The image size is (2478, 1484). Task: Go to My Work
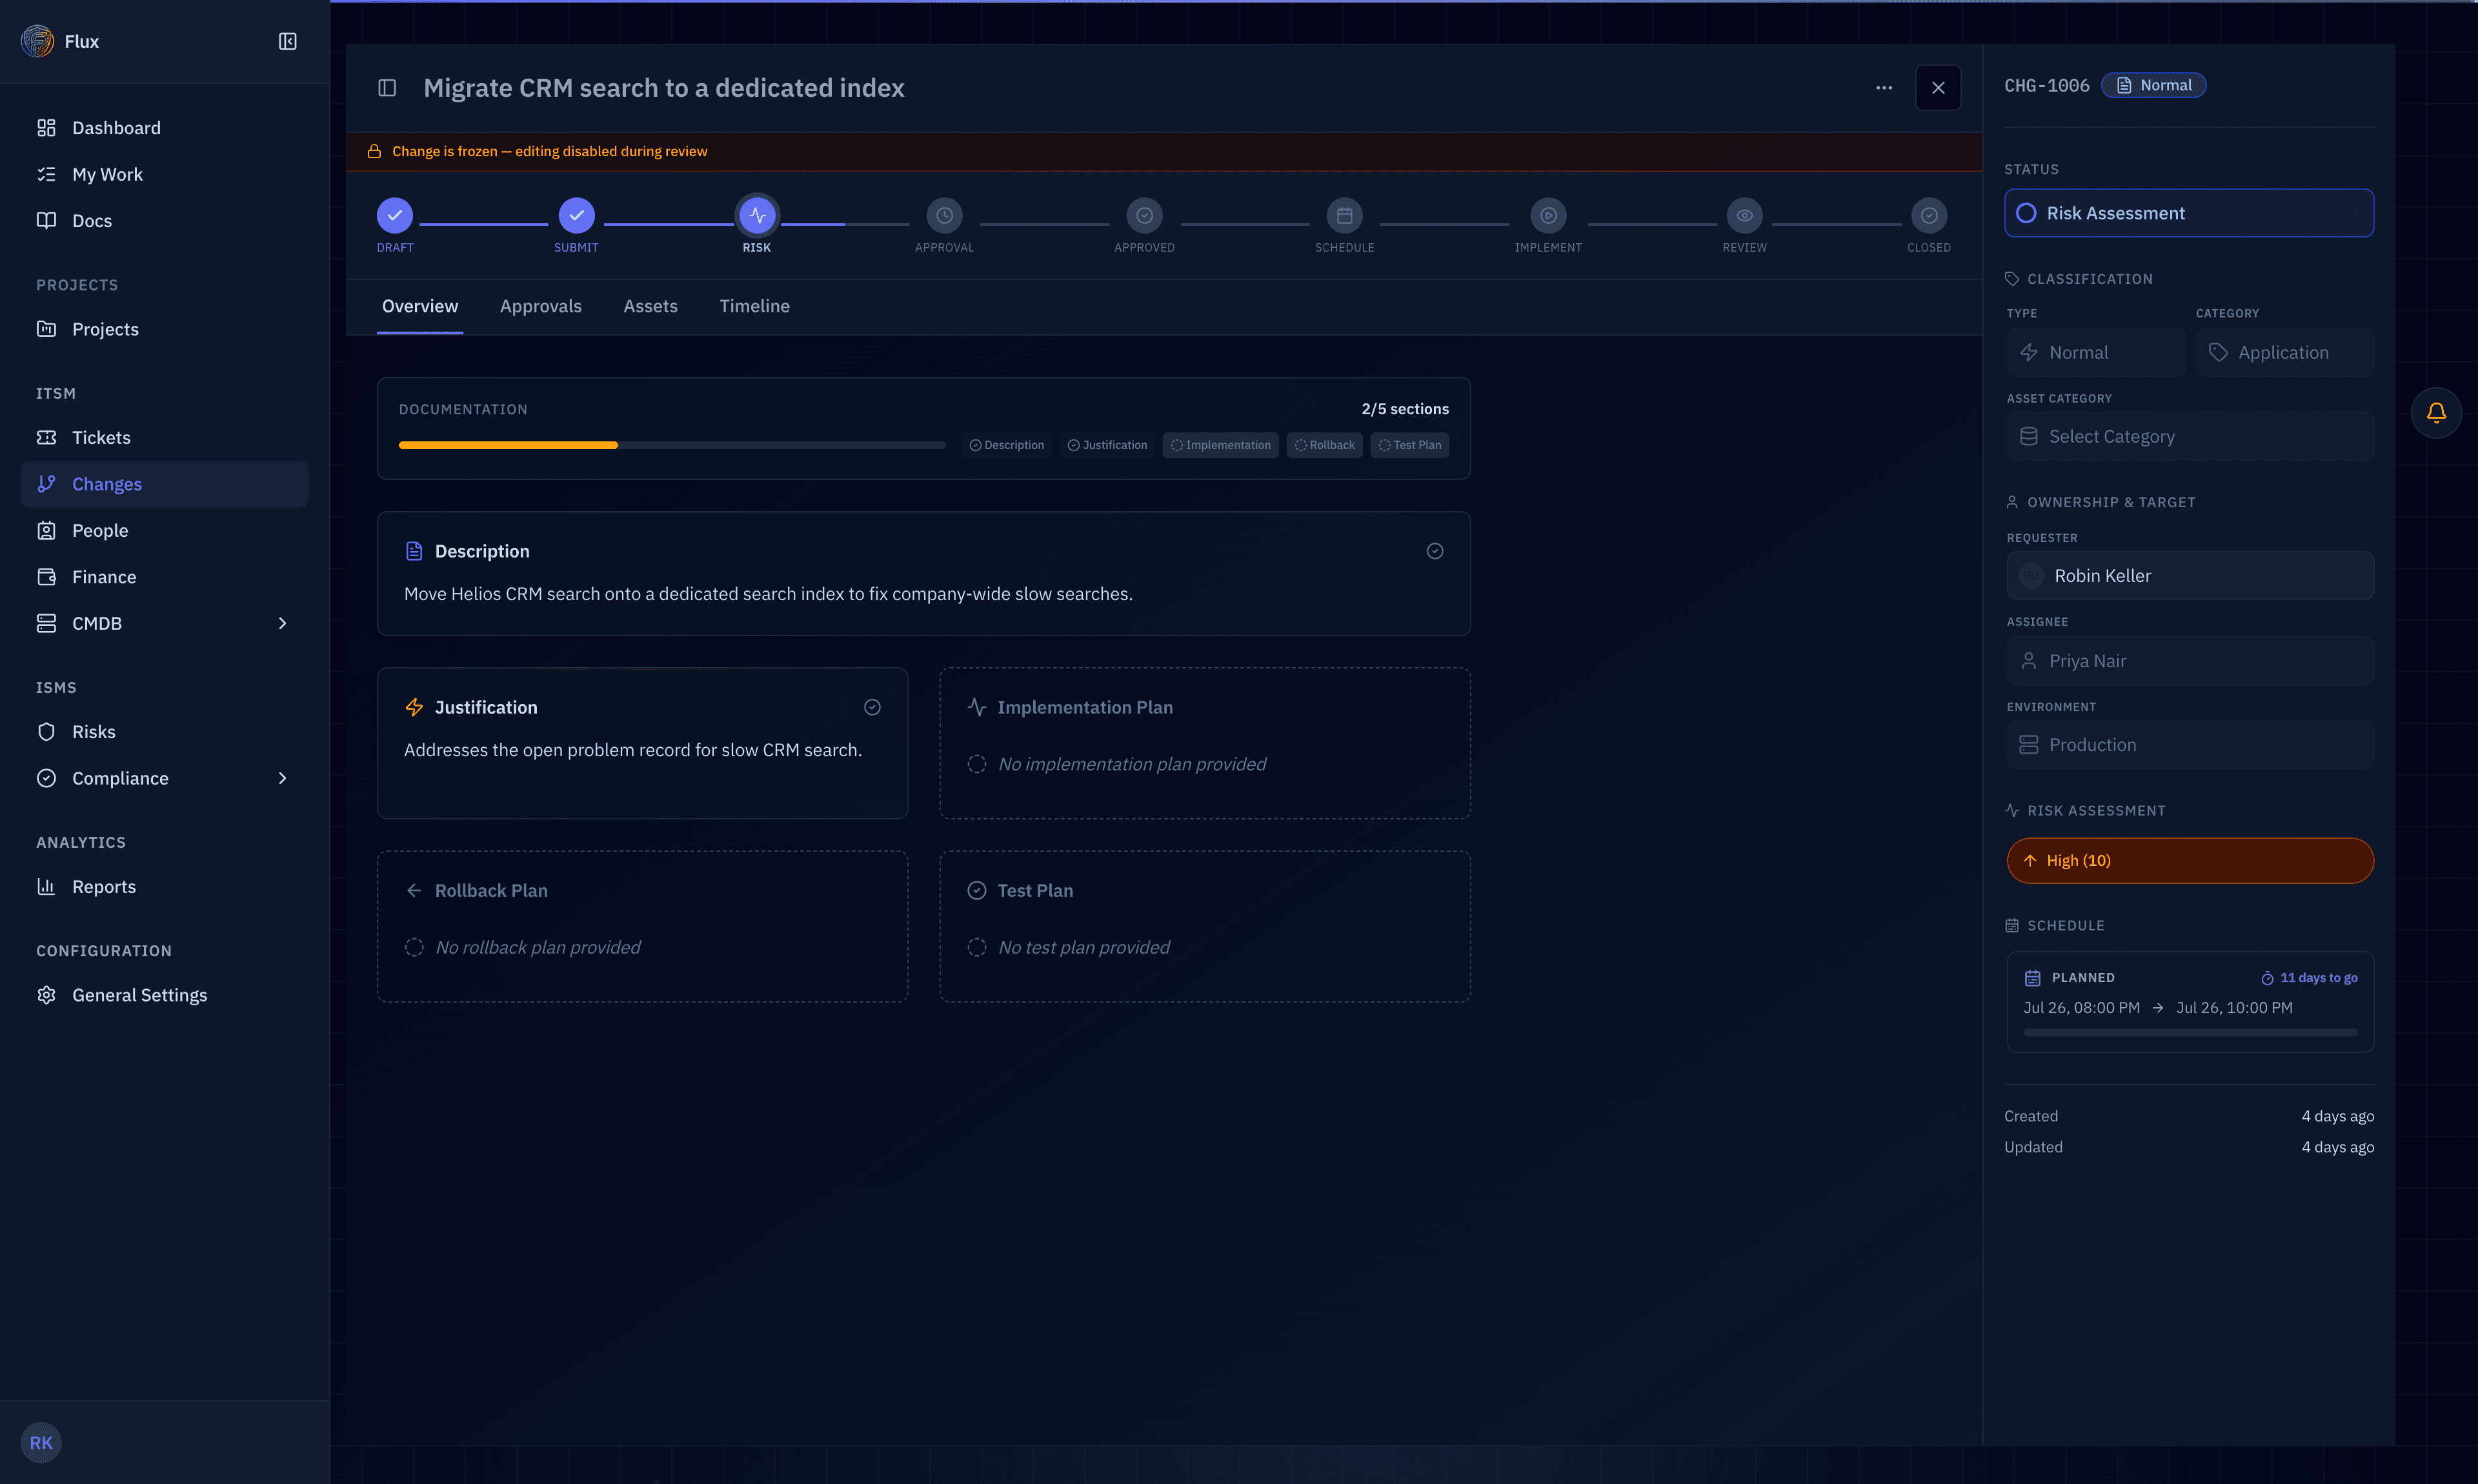point(164,174)
